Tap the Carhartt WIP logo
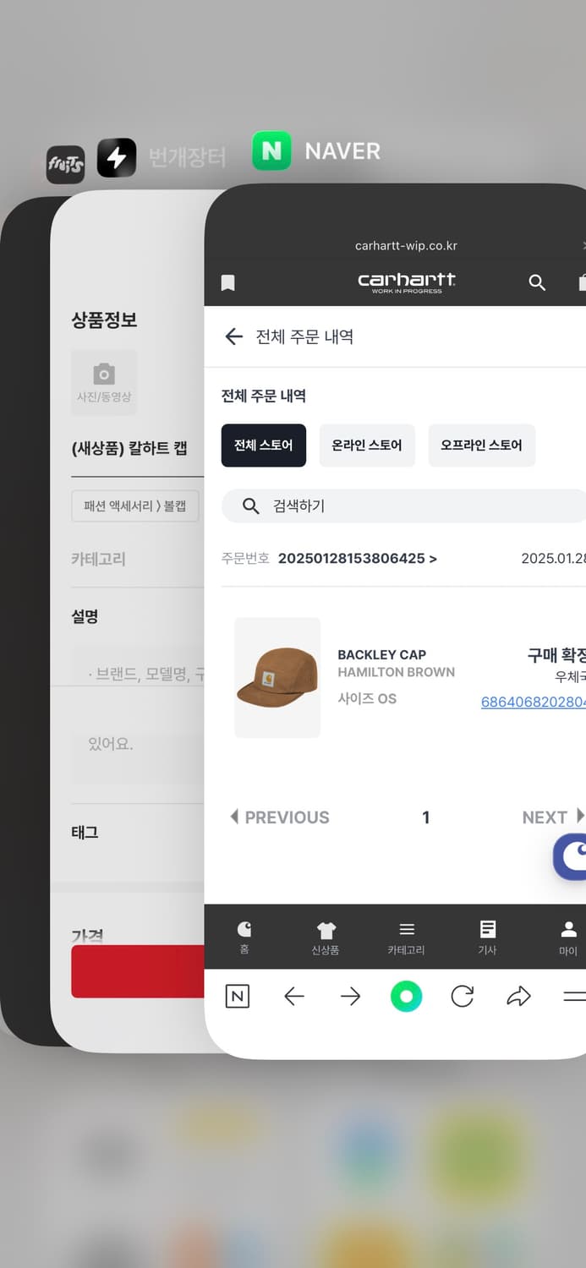This screenshot has height=1268, width=586. (x=407, y=281)
